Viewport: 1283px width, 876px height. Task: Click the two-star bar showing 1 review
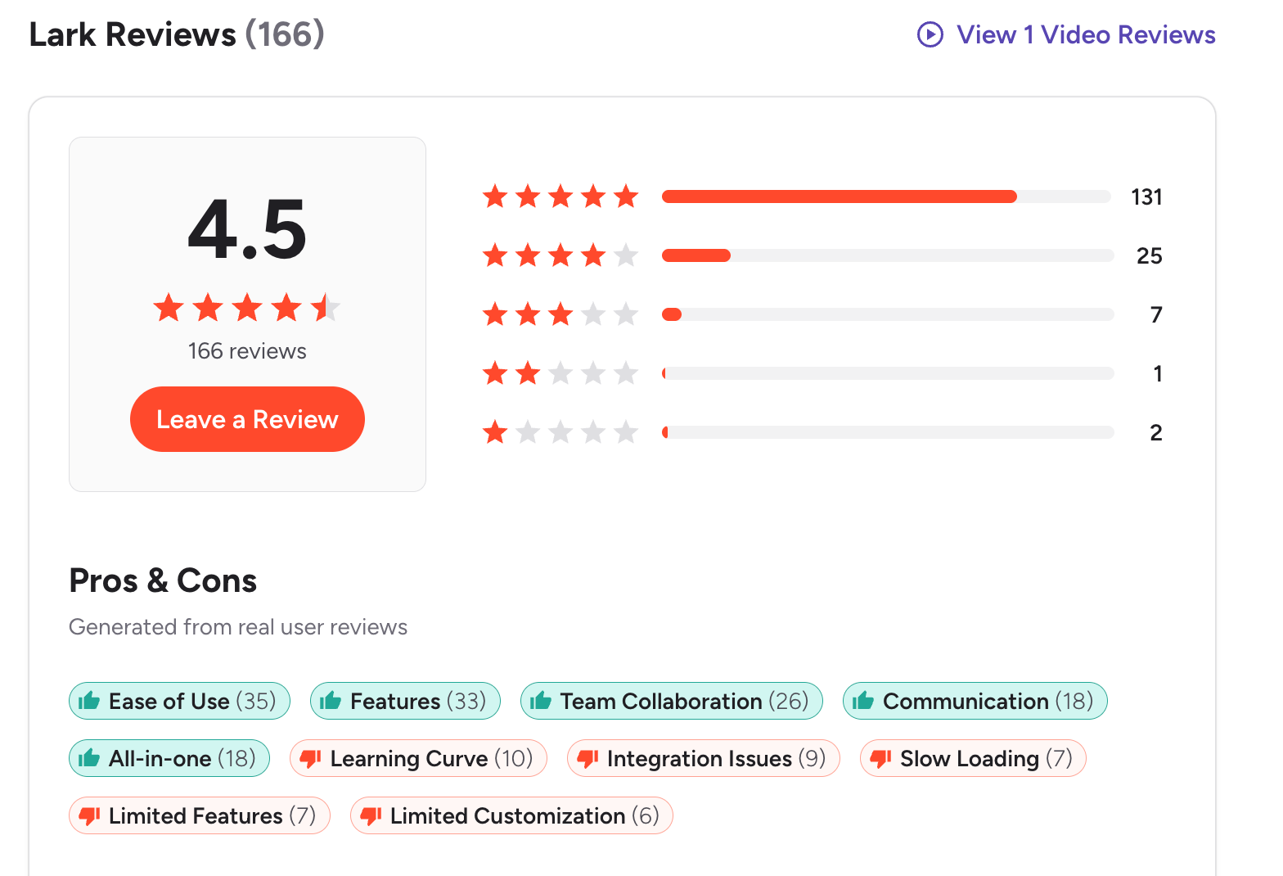click(888, 373)
